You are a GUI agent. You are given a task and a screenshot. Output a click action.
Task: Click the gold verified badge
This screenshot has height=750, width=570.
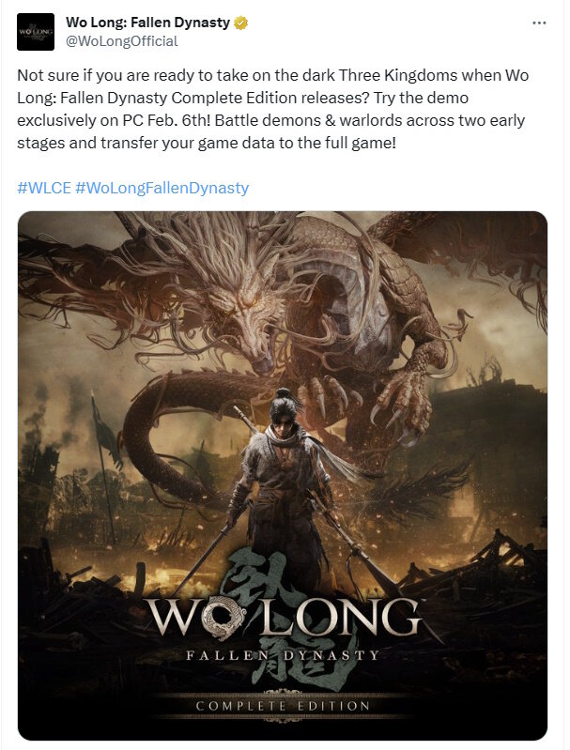point(240,23)
